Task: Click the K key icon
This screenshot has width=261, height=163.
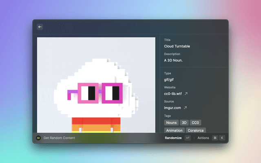Action: pyautogui.click(x=222, y=138)
